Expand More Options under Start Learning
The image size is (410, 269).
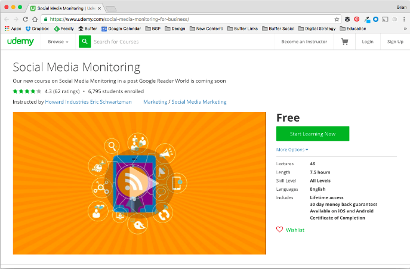click(x=292, y=150)
